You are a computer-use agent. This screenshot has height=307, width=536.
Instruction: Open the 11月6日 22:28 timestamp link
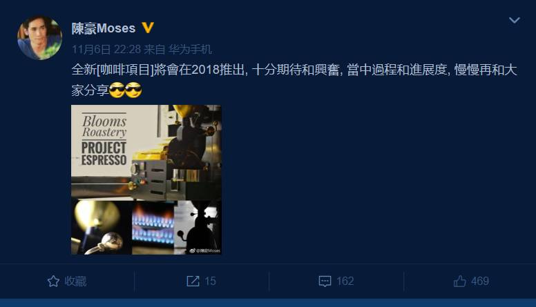pyautogui.click(x=106, y=50)
